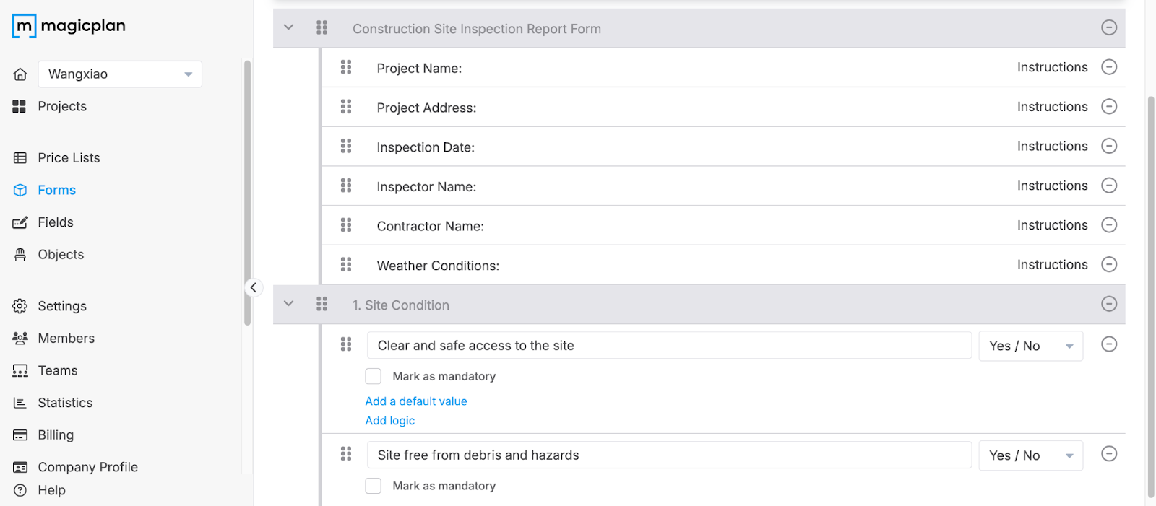The height and width of the screenshot is (506, 1156).
Task: Open Price Lists in the sidebar
Action: [x=69, y=158]
